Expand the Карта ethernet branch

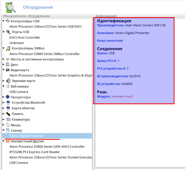pyautogui.click(x=4, y=108)
